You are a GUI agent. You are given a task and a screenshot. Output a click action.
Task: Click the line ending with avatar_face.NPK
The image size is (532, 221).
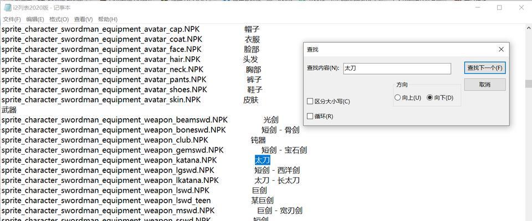[101, 49]
